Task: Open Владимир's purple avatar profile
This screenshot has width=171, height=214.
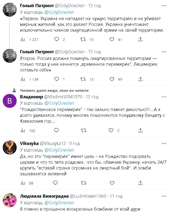Action: 9,101
